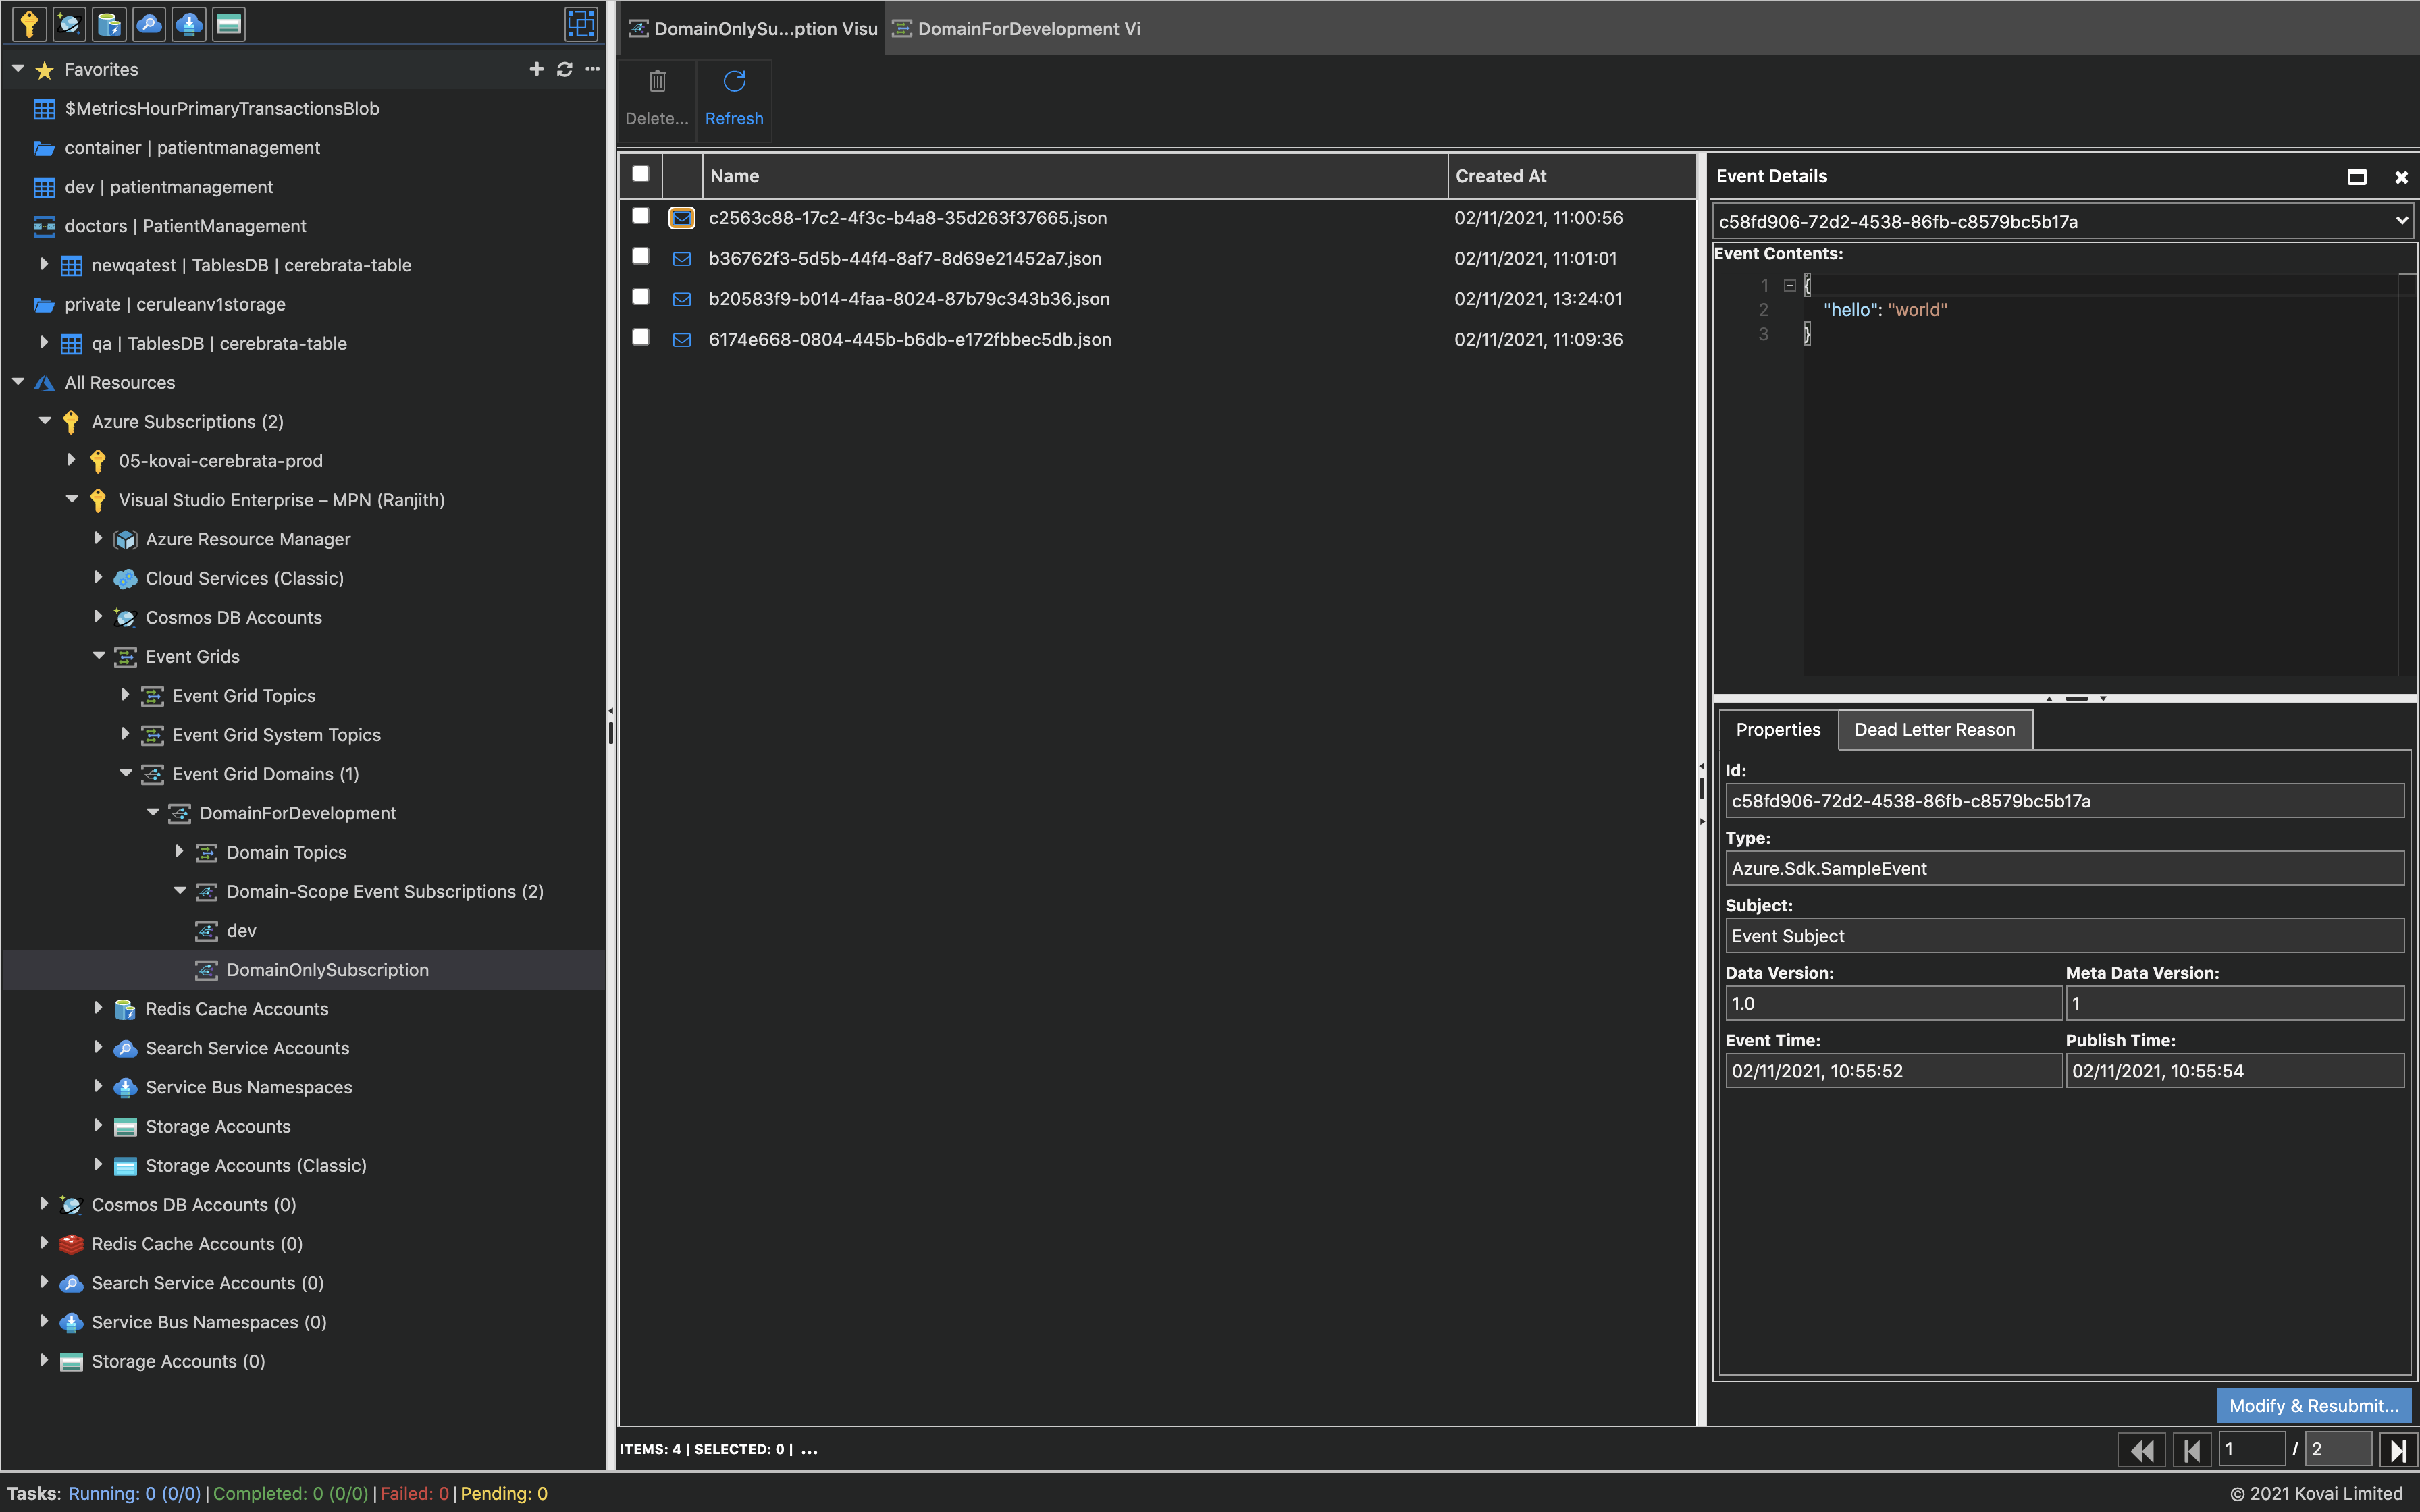Collapse the JSON fold marker on line 1

1790,285
